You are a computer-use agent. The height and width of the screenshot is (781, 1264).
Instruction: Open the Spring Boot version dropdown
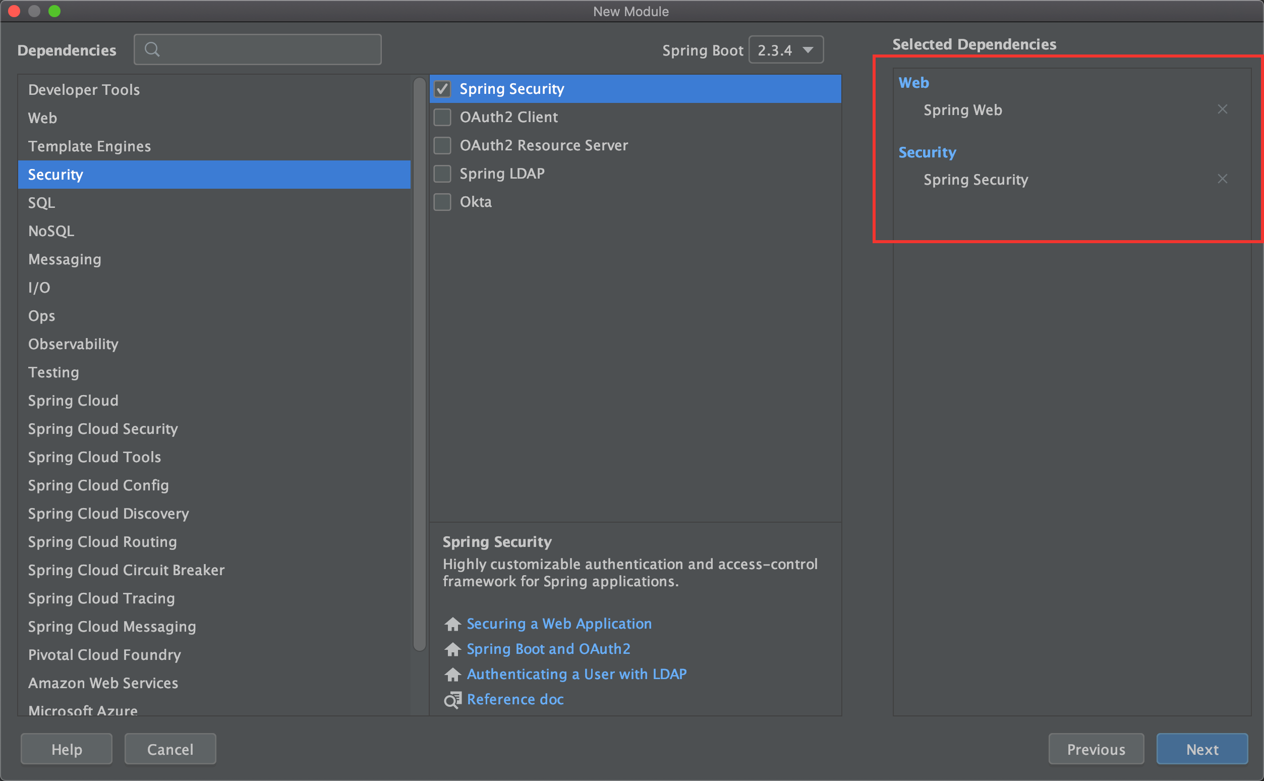point(786,50)
